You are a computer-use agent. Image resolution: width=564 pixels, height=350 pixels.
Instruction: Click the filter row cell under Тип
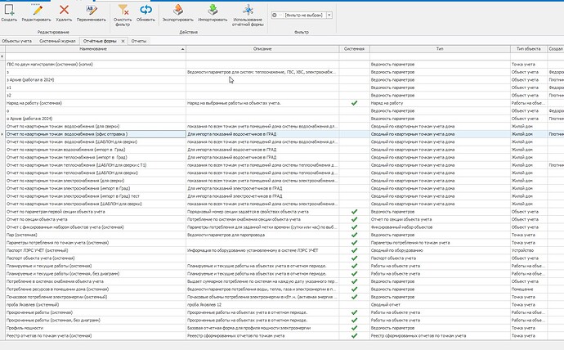(440, 56)
